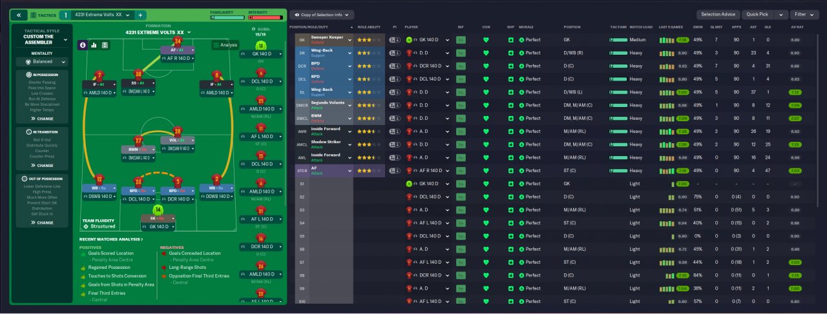This screenshot has height=314, width=827.
Task: Open the 4231 Extreme Volts formation dropdown
Action: [x=158, y=32]
